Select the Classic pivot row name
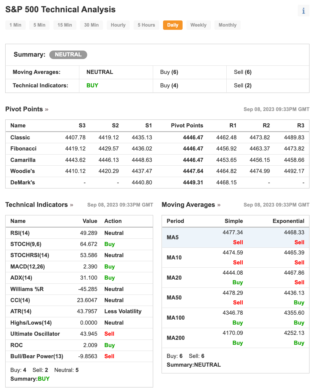 pyautogui.click(x=20, y=138)
